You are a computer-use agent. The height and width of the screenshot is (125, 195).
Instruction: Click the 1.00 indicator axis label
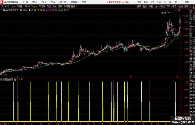coord(186,82)
